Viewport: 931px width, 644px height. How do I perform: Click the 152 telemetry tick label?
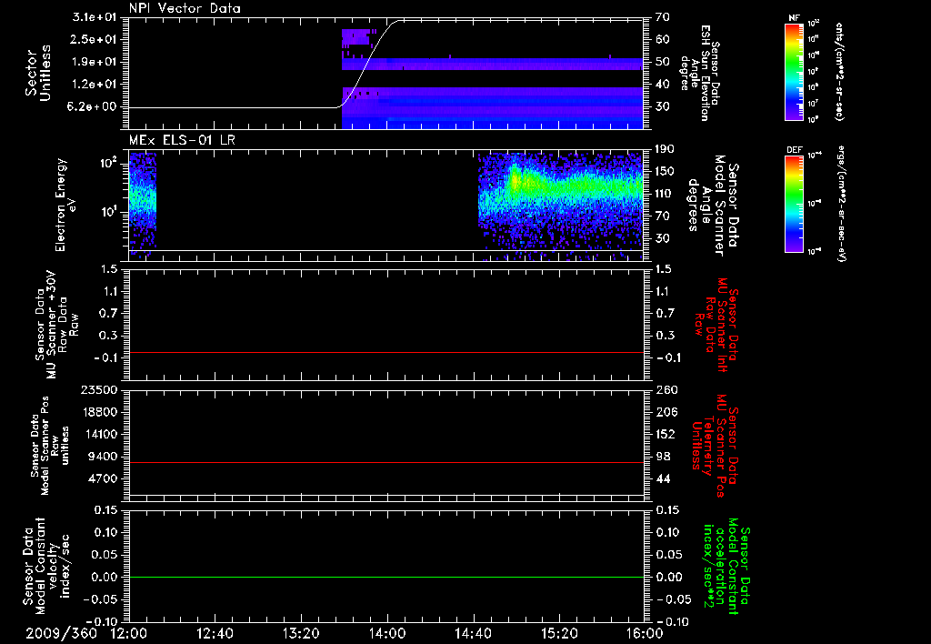(x=665, y=434)
